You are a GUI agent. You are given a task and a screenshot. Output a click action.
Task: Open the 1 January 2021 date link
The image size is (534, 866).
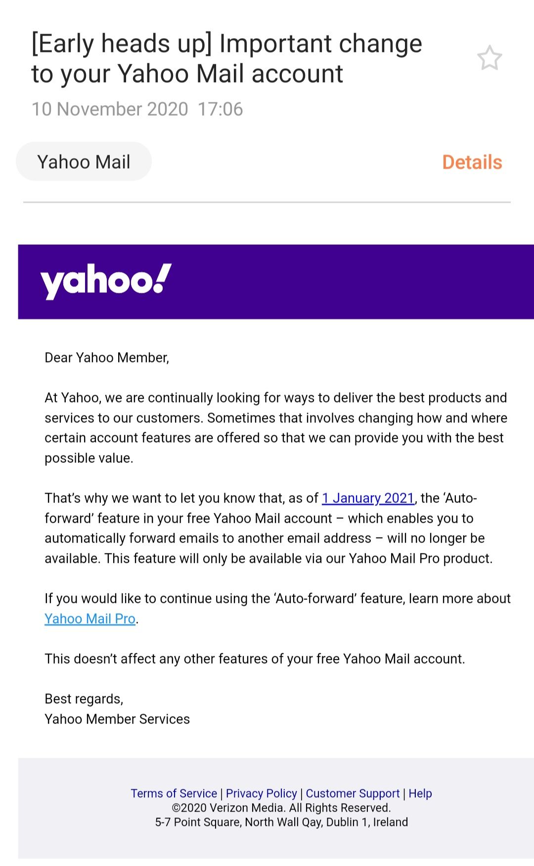click(368, 498)
